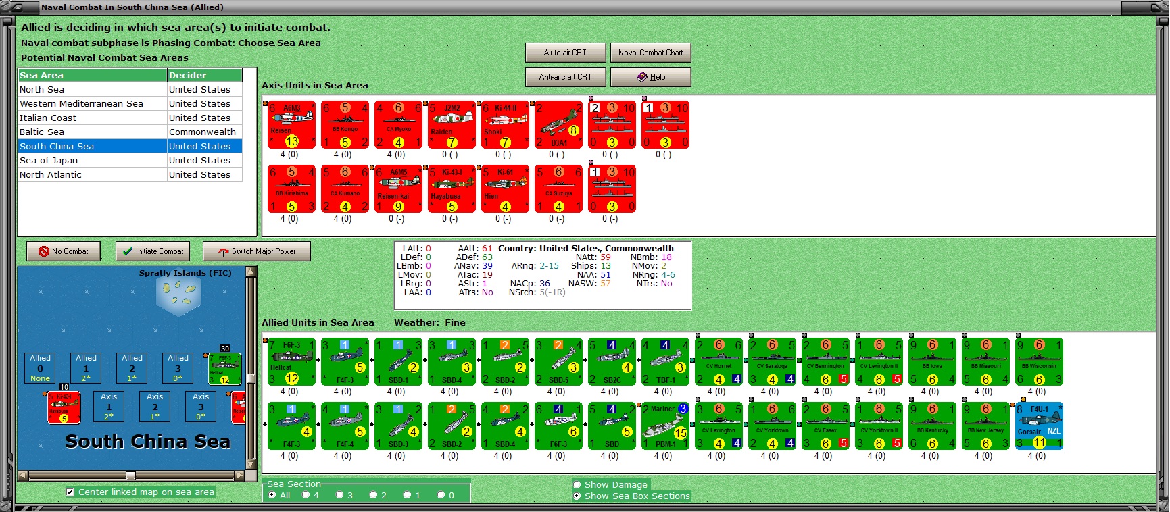Viewport: 1170px width, 512px height.
Task: Choose the CV Hornet carrier counter
Action: [x=719, y=362]
